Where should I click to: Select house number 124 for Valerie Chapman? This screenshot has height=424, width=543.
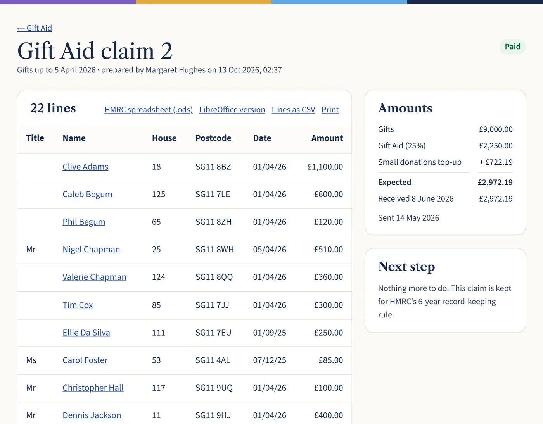pyautogui.click(x=159, y=277)
